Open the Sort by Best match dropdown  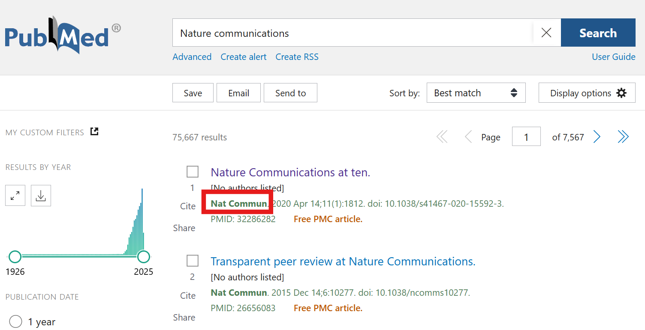[476, 93]
